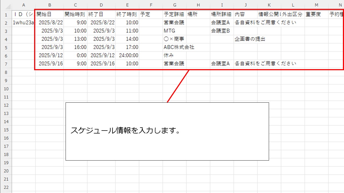Select 10:00 start time in the MTG row

76,31
